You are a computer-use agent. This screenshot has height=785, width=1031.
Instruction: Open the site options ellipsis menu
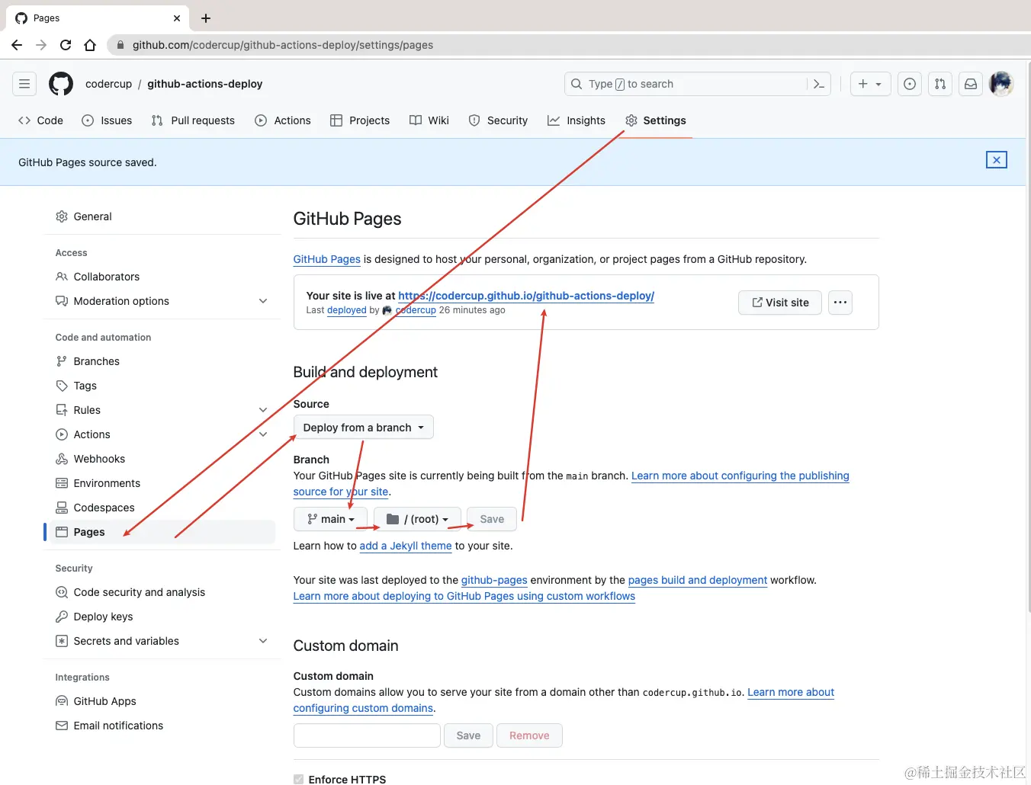click(x=840, y=303)
